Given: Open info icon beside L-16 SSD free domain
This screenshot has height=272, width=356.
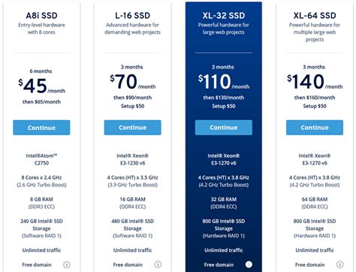Looking at the screenshot, I should 158,264.
